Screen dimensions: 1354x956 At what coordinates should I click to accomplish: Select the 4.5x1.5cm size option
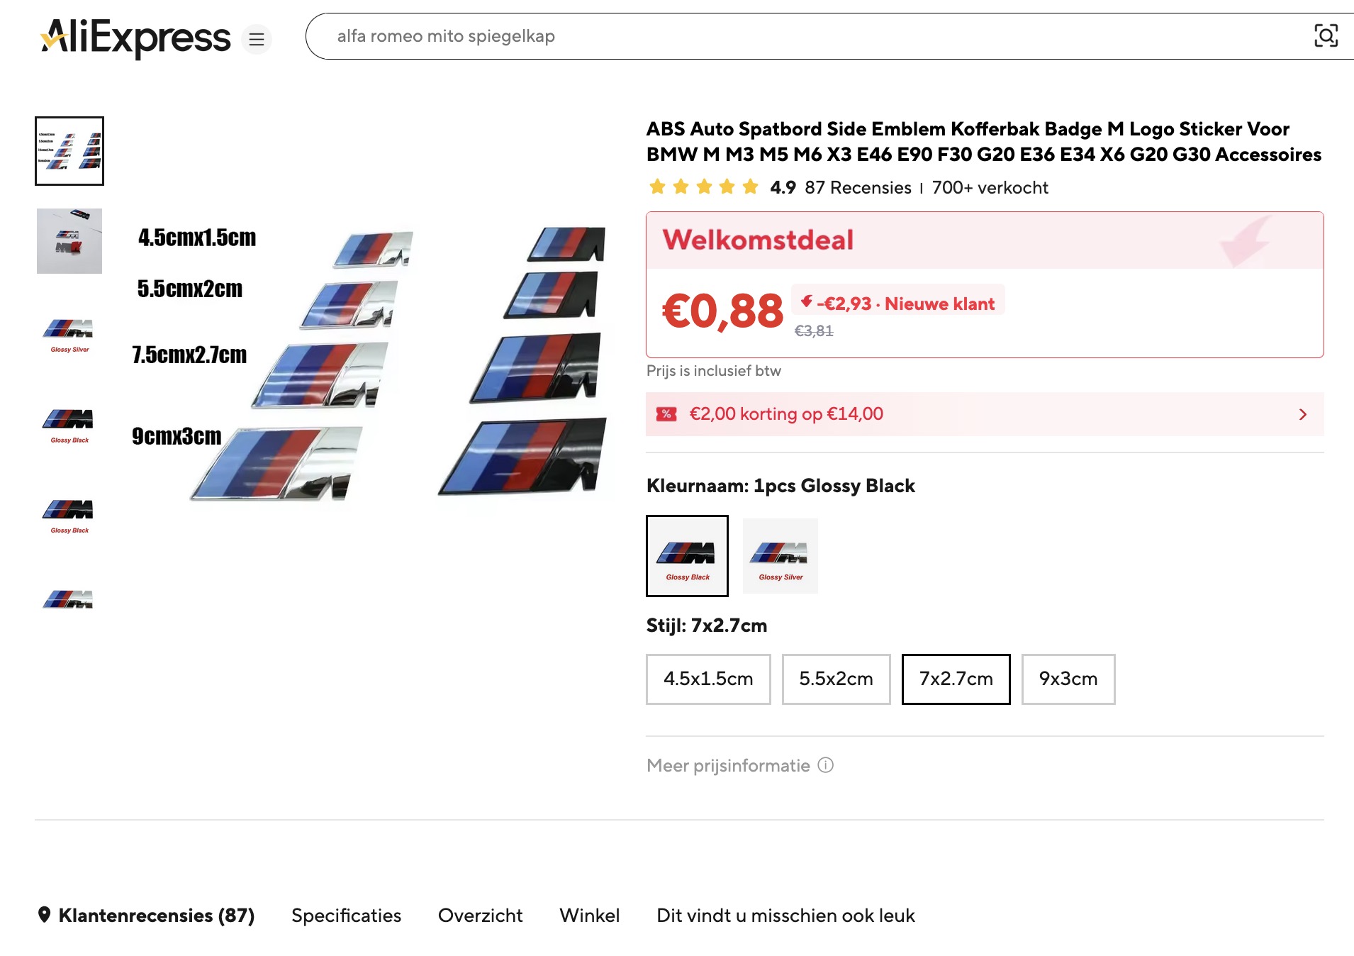point(707,679)
